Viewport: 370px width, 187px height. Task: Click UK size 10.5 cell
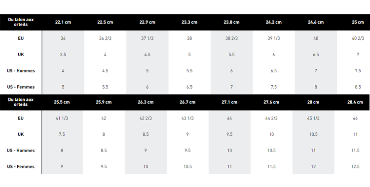click(313, 134)
